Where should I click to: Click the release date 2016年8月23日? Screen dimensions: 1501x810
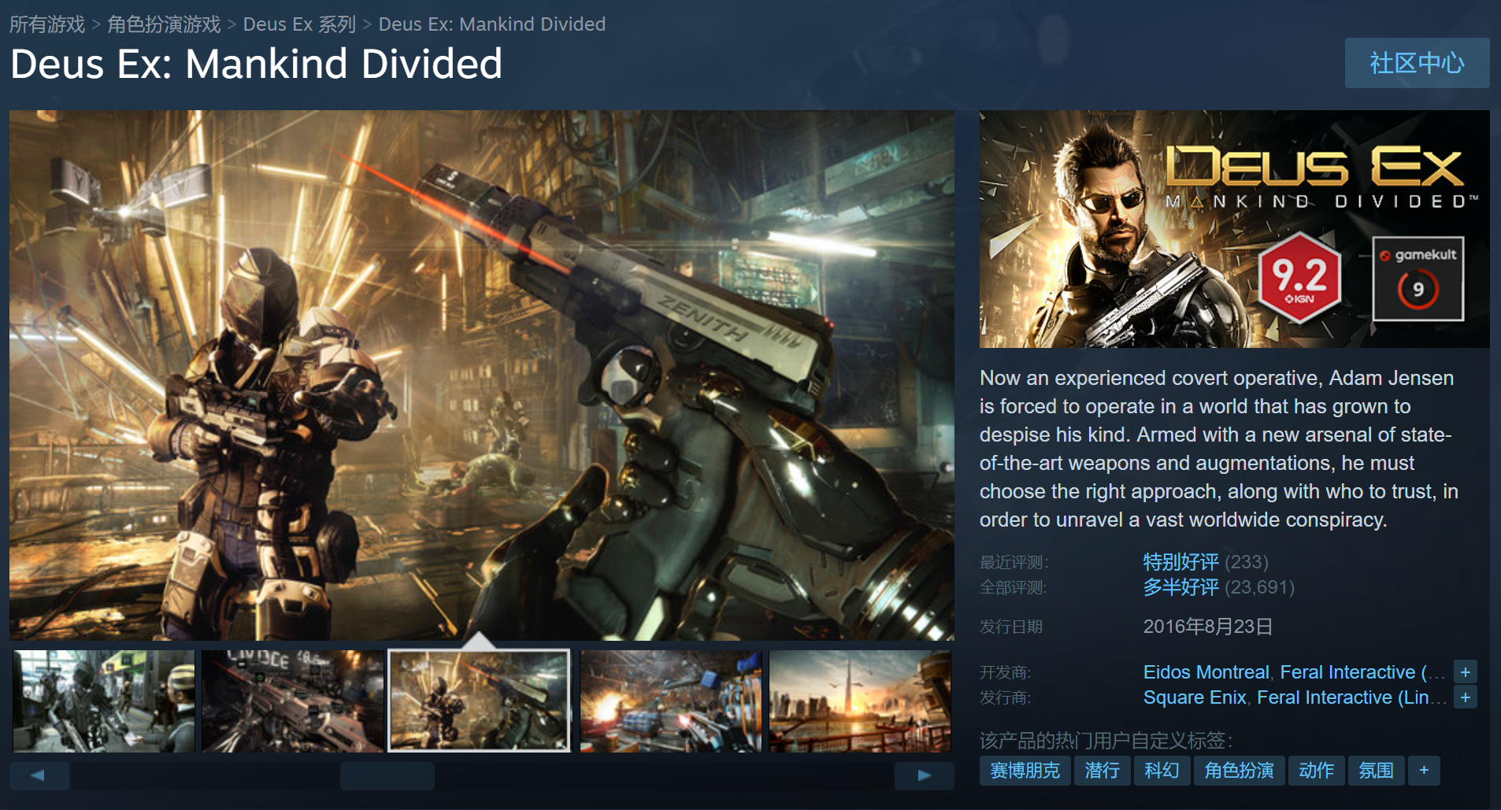point(1208,627)
